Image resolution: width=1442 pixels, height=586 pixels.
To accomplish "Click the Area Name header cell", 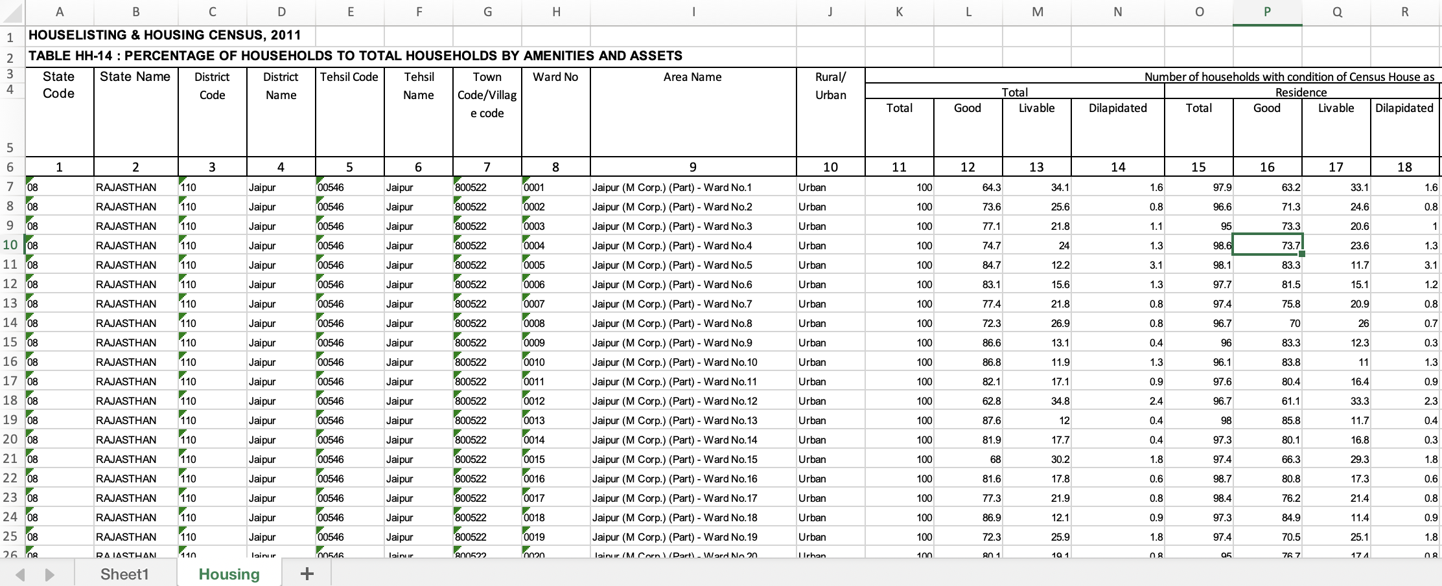I will 692,78.
